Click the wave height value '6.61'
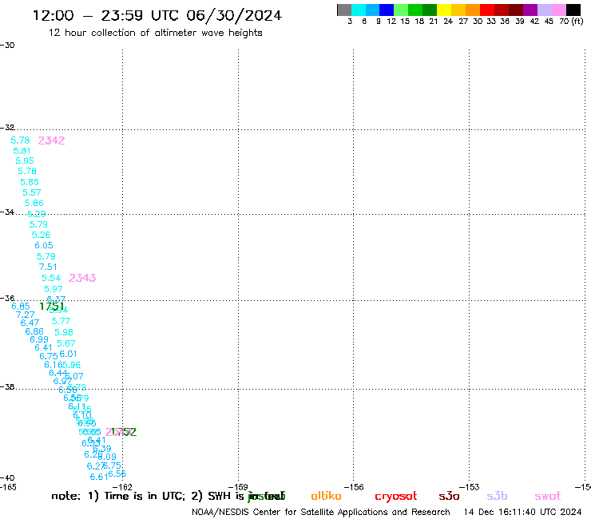591x519 pixels. point(99,477)
